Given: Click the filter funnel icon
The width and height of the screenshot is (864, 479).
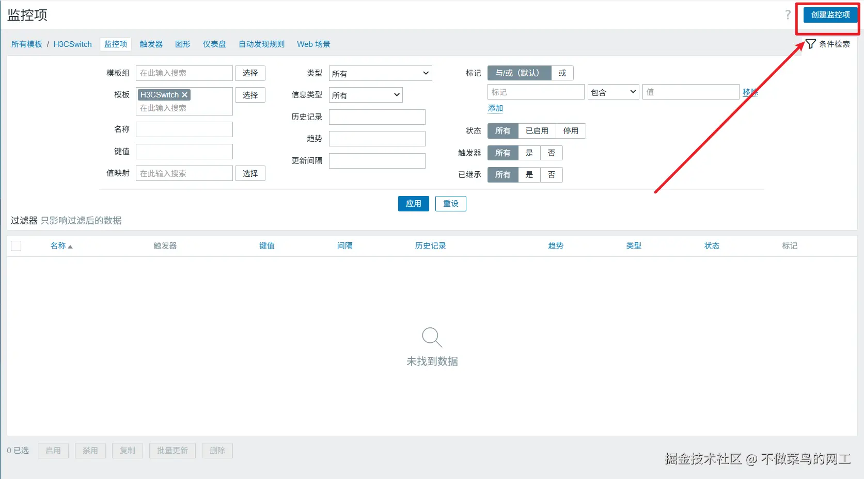Looking at the screenshot, I should (811, 44).
